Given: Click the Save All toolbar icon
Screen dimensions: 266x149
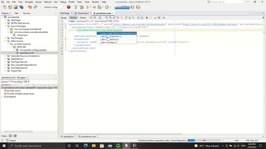Looking at the screenshot, I should point(21,7).
